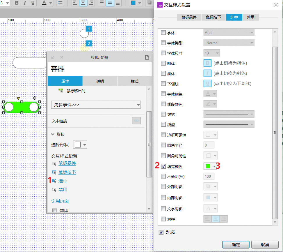
Task: Click the style dialog vertical scrollbar
Action: coord(275,133)
